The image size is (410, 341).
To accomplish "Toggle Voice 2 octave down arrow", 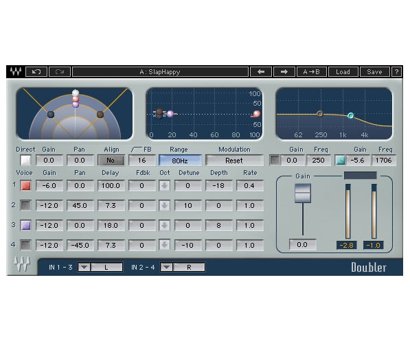I will (x=164, y=206).
